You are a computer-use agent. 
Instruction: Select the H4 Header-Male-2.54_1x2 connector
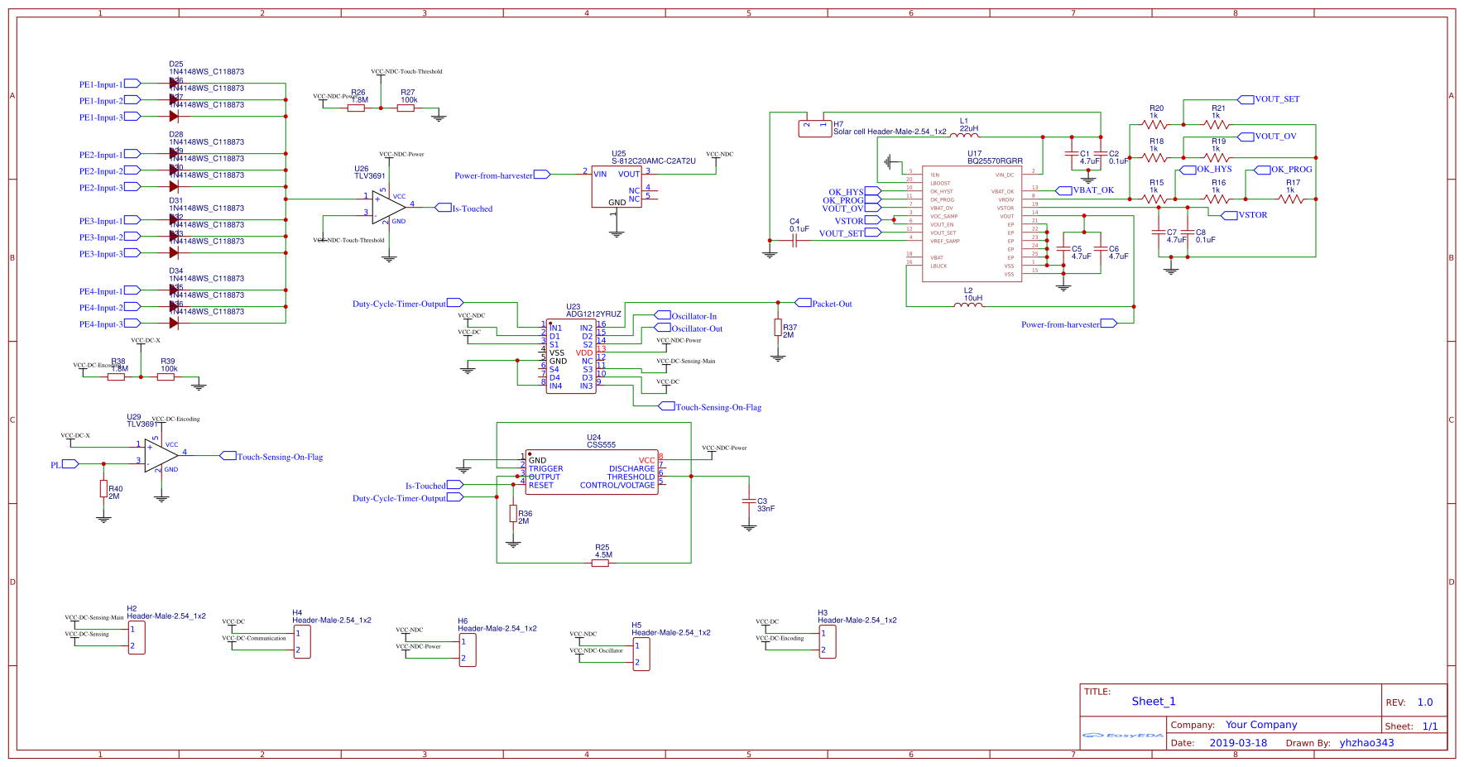[302, 641]
